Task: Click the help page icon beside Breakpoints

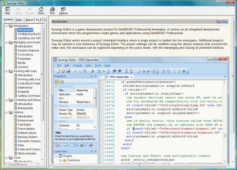Action: coord(16,108)
